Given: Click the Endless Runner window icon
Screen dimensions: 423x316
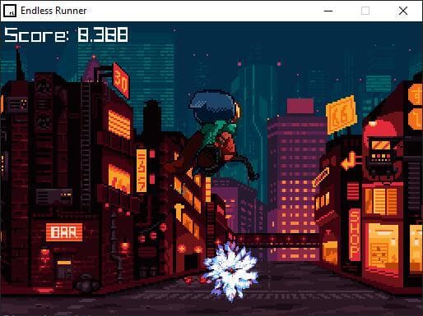Looking at the screenshot, I should pos(10,11).
